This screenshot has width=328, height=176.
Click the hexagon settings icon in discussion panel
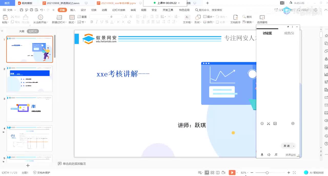[293, 123]
